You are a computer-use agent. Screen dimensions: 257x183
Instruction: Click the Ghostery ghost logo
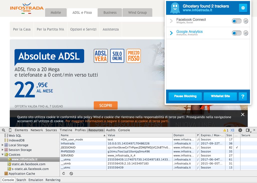click(x=175, y=8)
